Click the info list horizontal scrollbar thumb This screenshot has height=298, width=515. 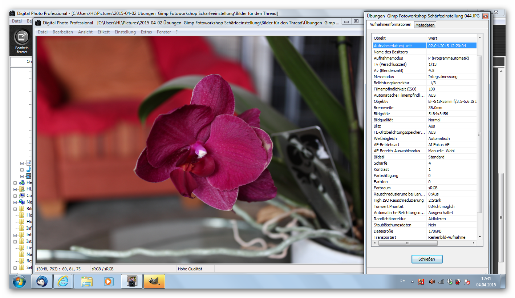(407, 243)
